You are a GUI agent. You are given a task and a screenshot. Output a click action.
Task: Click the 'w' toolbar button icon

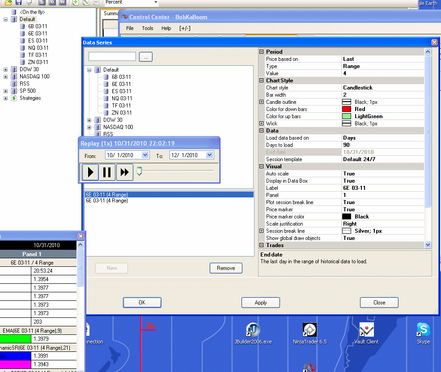point(62,3)
